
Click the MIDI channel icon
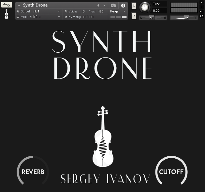(18, 17)
